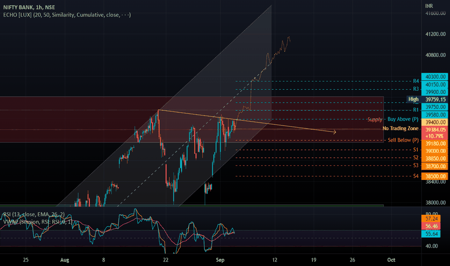Click the 19 date on time axis
This screenshot has height=266, width=450.
tap(314, 260)
